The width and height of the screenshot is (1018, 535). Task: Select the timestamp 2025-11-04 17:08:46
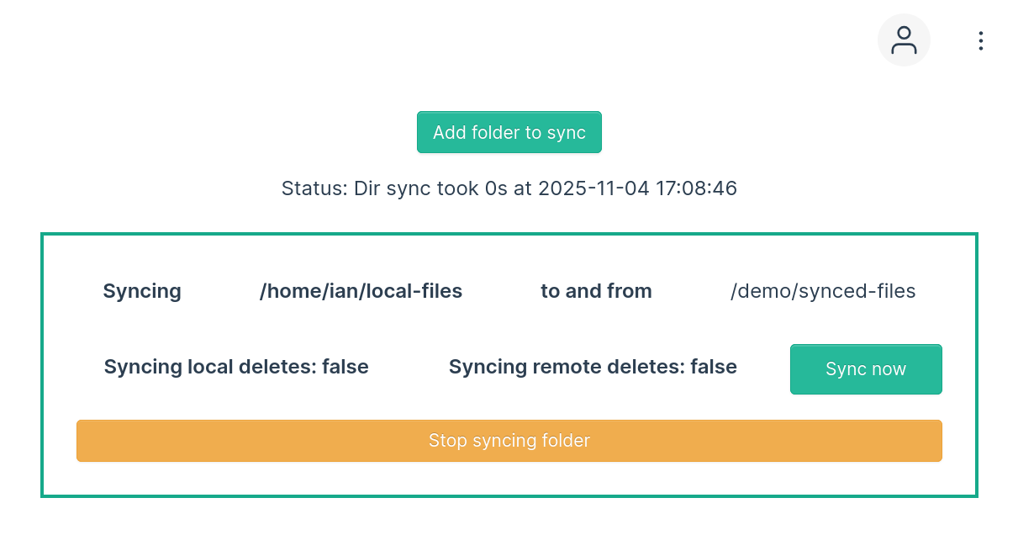click(636, 188)
